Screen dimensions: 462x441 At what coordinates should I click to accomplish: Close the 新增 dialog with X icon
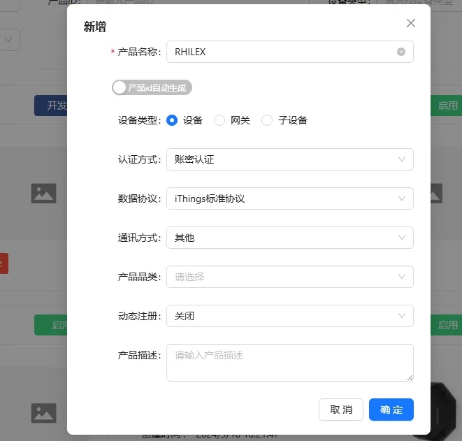(x=411, y=23)
